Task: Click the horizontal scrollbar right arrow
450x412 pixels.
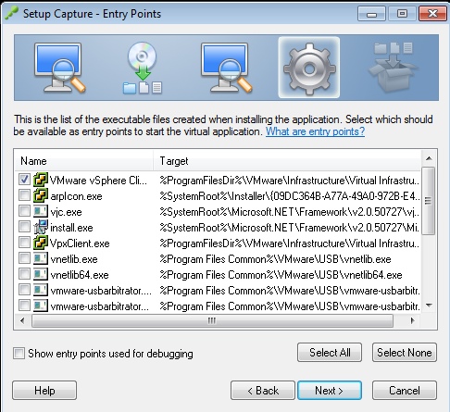Action: pyautogui.click(x=412, y=320)
